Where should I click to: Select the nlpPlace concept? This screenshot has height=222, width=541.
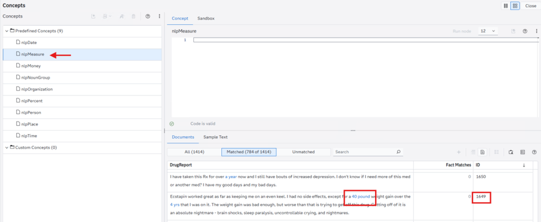(82, 124)
